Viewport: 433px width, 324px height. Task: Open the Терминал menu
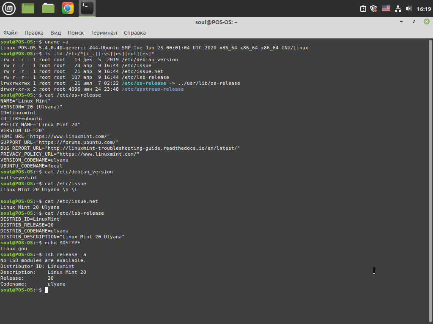pyautogui.click(x=104, y=33)
